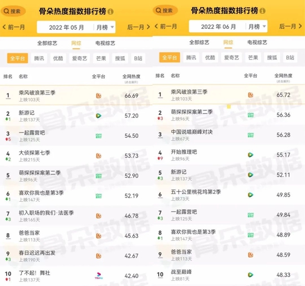This screenshot has height=286, width=305.
Task: Click Mango TV icon for 大侦探第七季
Action: tap(99, 156)
